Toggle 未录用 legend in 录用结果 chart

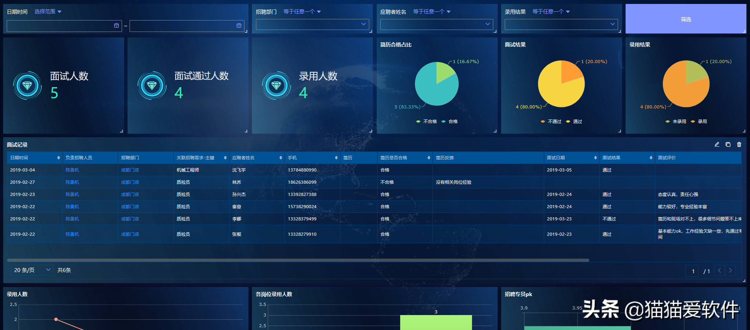pos(676,121)
